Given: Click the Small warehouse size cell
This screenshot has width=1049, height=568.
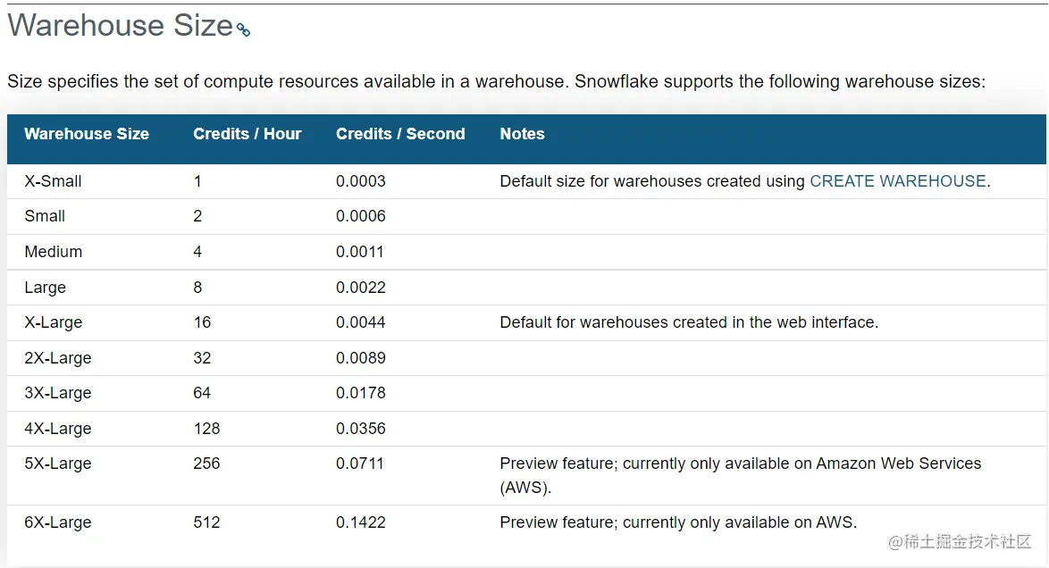Looking at the screenshot, I should 45,216.
